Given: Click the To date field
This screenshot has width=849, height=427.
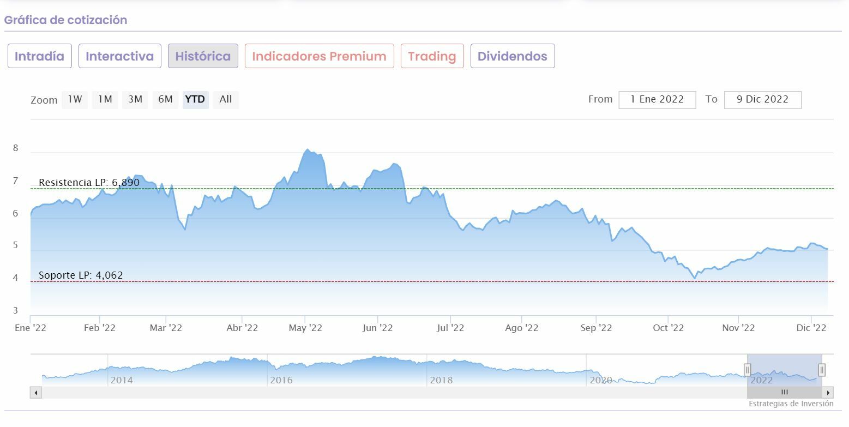Looking at the screenshot, I should pyautogui.click(x=762, y=100).
